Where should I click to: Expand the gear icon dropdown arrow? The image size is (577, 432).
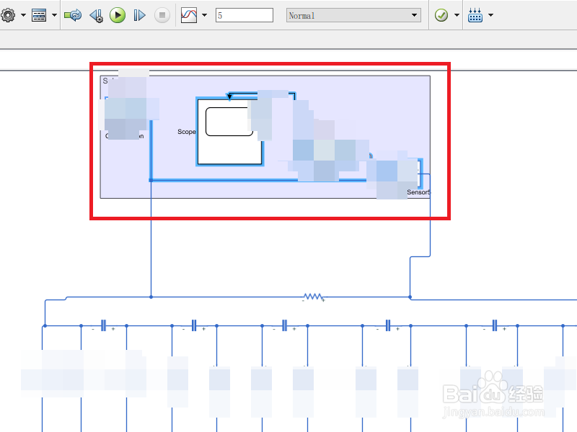point(23,15)
